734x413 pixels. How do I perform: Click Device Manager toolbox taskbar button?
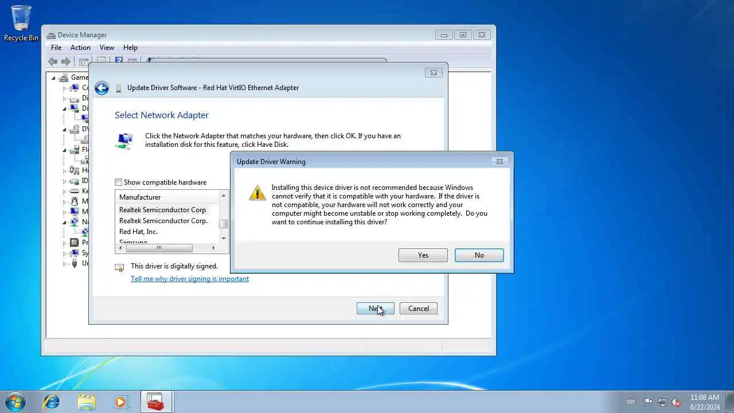(x=156, y=402)
